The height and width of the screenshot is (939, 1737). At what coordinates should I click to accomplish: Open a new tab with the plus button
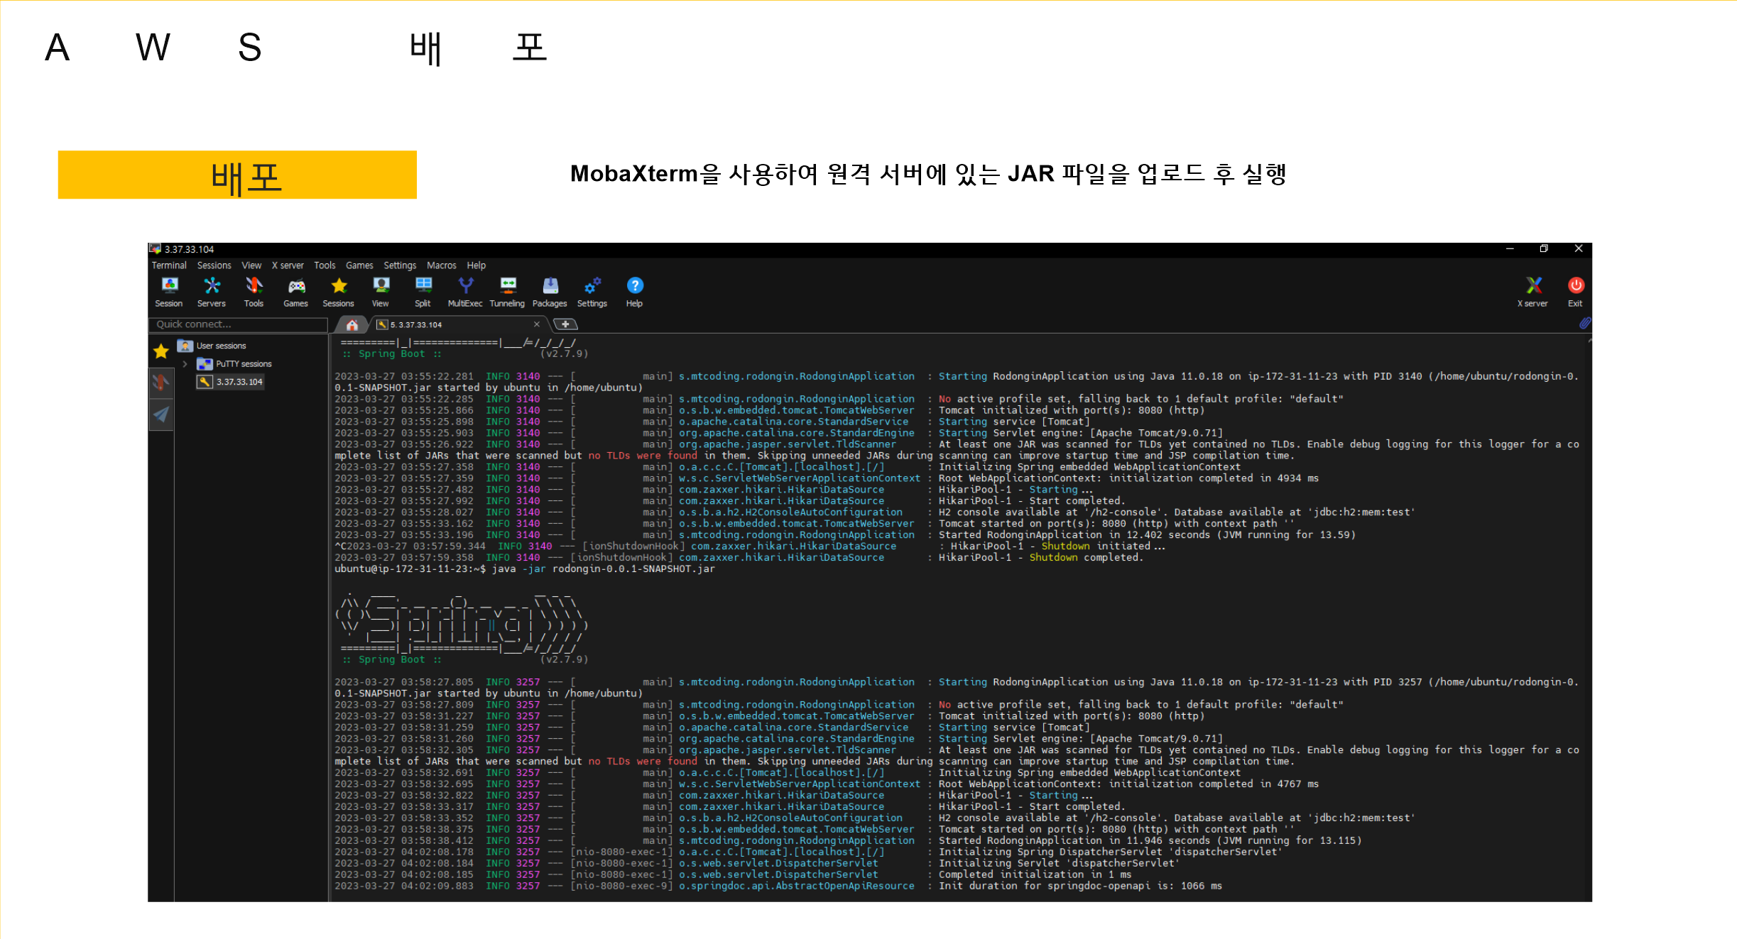pyautogui.click(x=566, y=324)
